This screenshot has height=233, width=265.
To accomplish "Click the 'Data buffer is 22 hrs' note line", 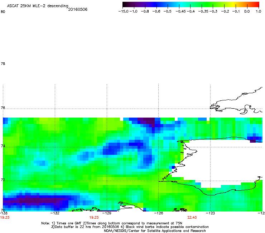I will pyautogui.click(x=130, y=227).
